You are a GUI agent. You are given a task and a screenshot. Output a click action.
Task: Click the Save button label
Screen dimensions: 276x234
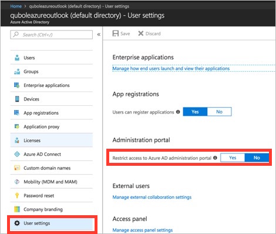(125, 34)
